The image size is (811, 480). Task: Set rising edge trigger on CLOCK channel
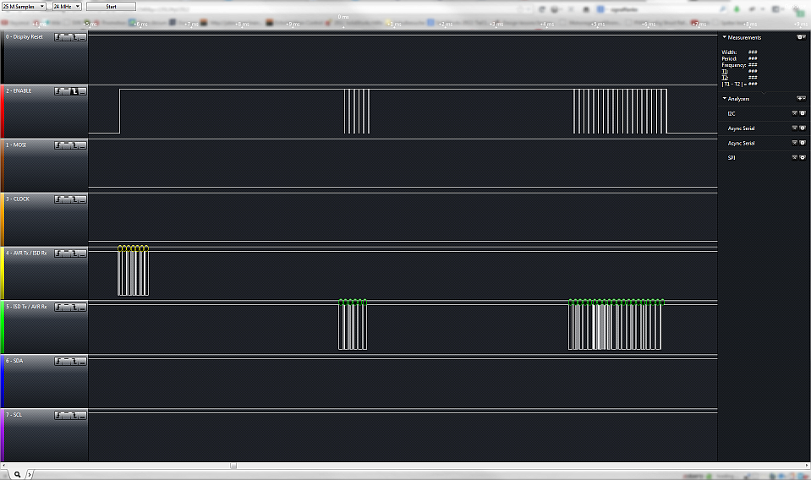point(58,199)
